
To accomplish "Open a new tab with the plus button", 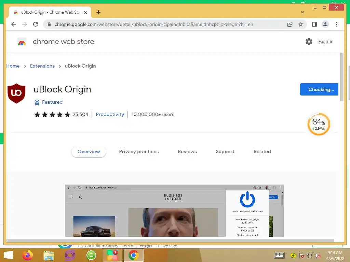I will [98, 12].
